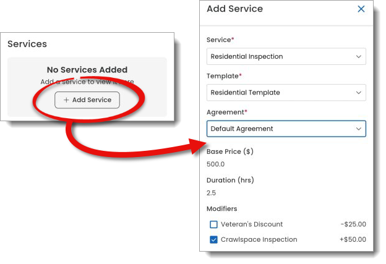Click the -$25.00 discount amount
The width and height of the screenshot is (386, 264).
click(x=353, y=224)
